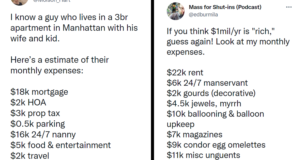The height and width of the screenshot is (160, 305).
Task: Select the '$18k mortgage' line
Action: [x=39, y=92]
